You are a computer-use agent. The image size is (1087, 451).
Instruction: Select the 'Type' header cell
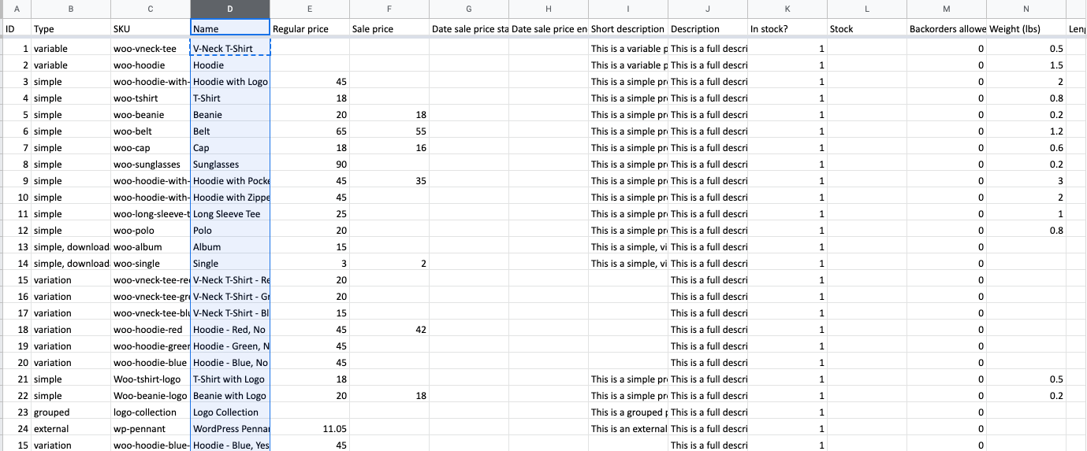click(71, 29)
